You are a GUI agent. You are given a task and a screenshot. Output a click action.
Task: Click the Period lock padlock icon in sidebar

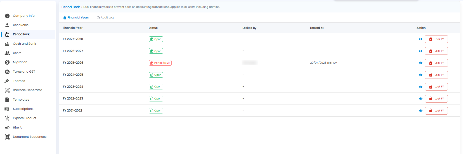coord(7,34)
